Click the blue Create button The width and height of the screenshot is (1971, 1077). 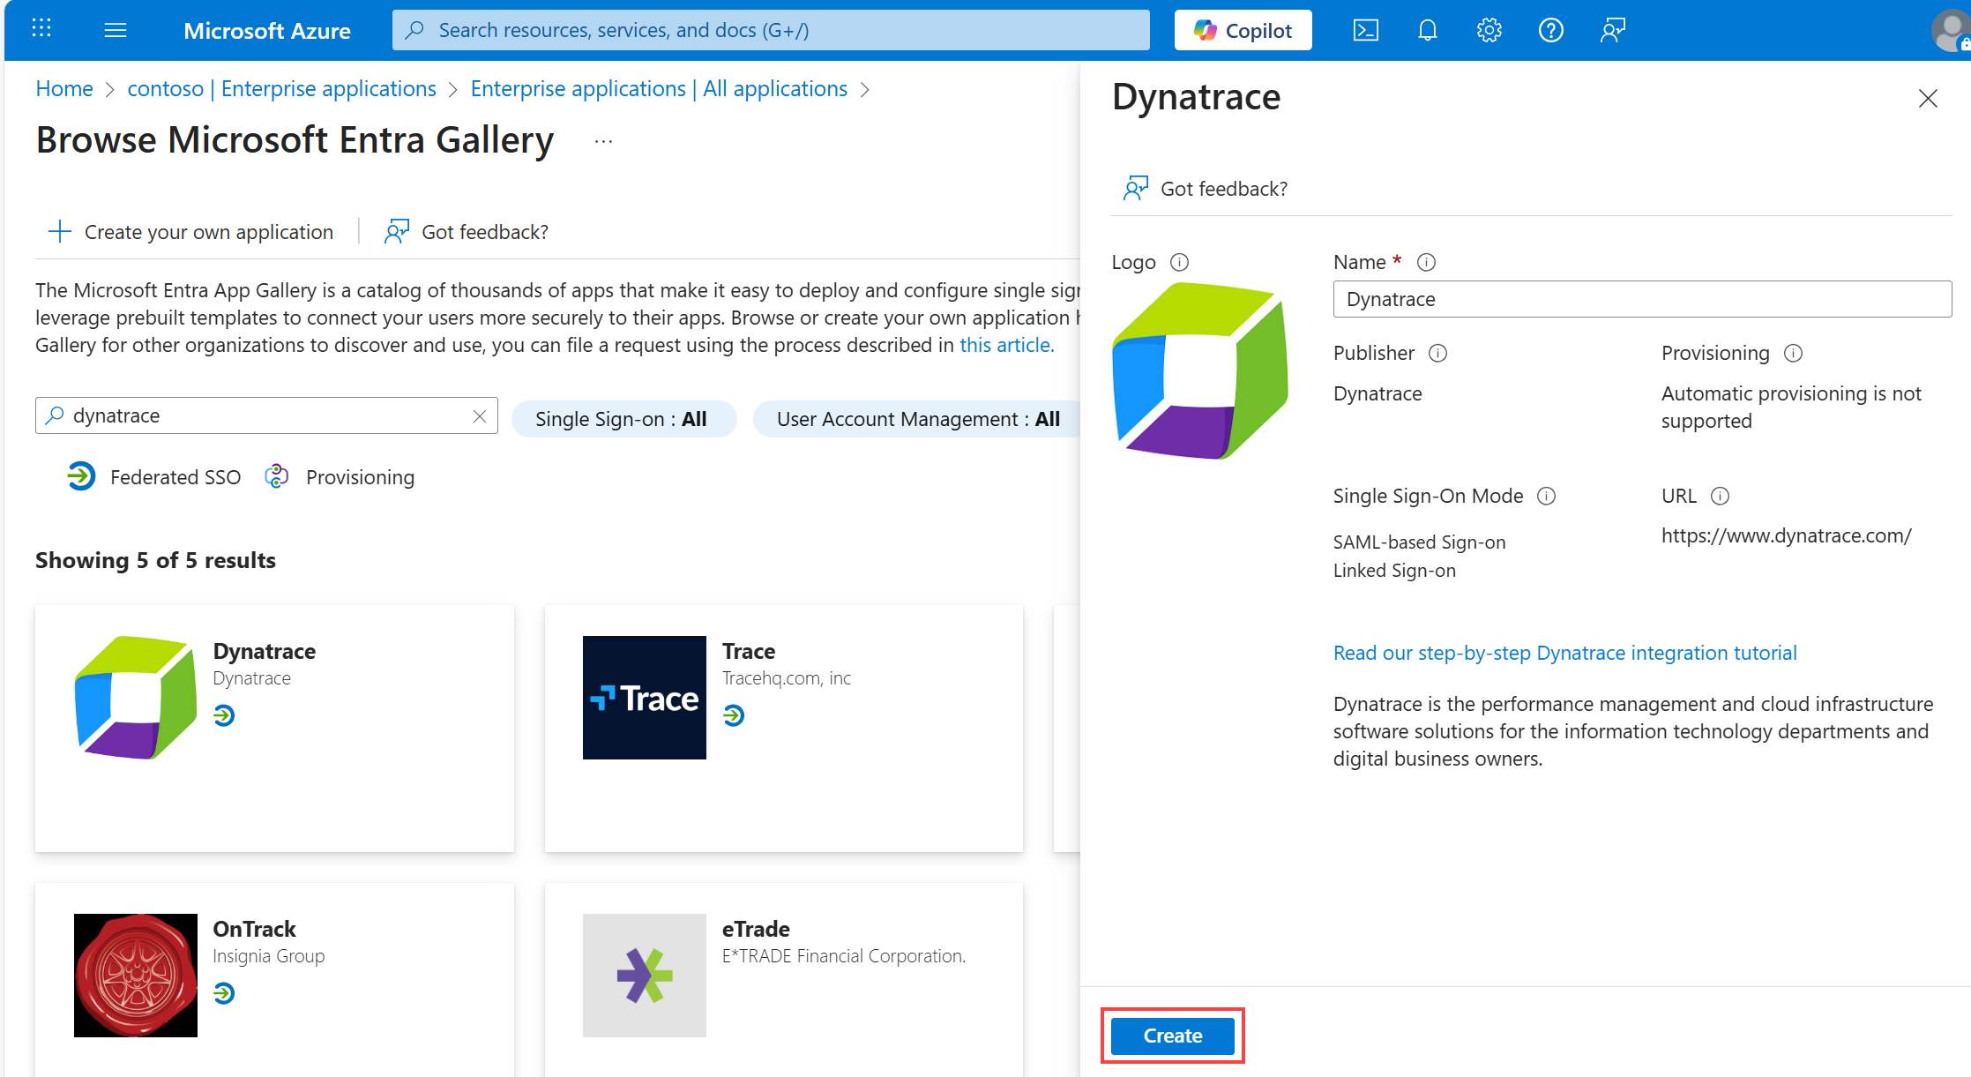coord(1172,1036)
